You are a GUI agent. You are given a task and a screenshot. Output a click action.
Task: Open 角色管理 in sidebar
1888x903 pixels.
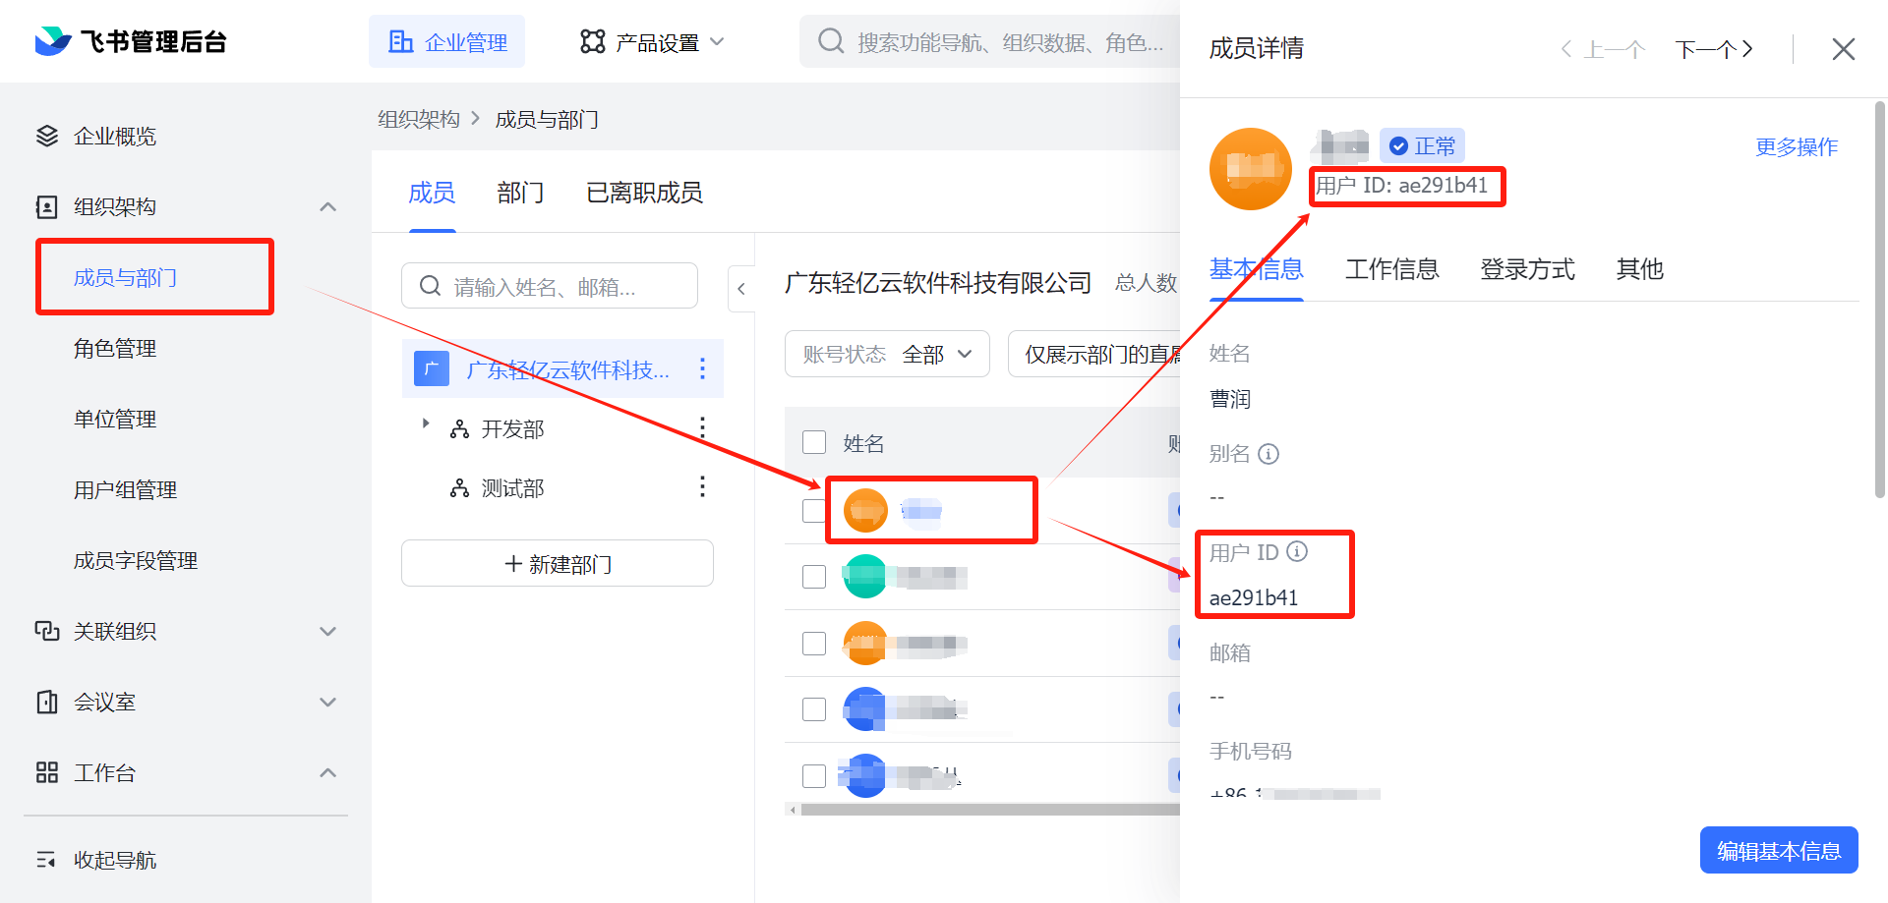click(x=115, y=348)
